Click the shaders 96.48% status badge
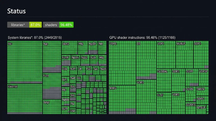This screenshot has height=121, width=216. [58, 25]
